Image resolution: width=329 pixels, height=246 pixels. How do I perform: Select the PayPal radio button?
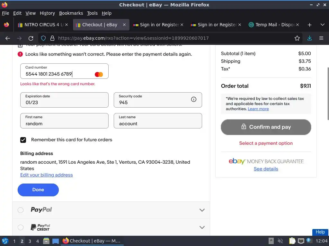click(21, 210)
